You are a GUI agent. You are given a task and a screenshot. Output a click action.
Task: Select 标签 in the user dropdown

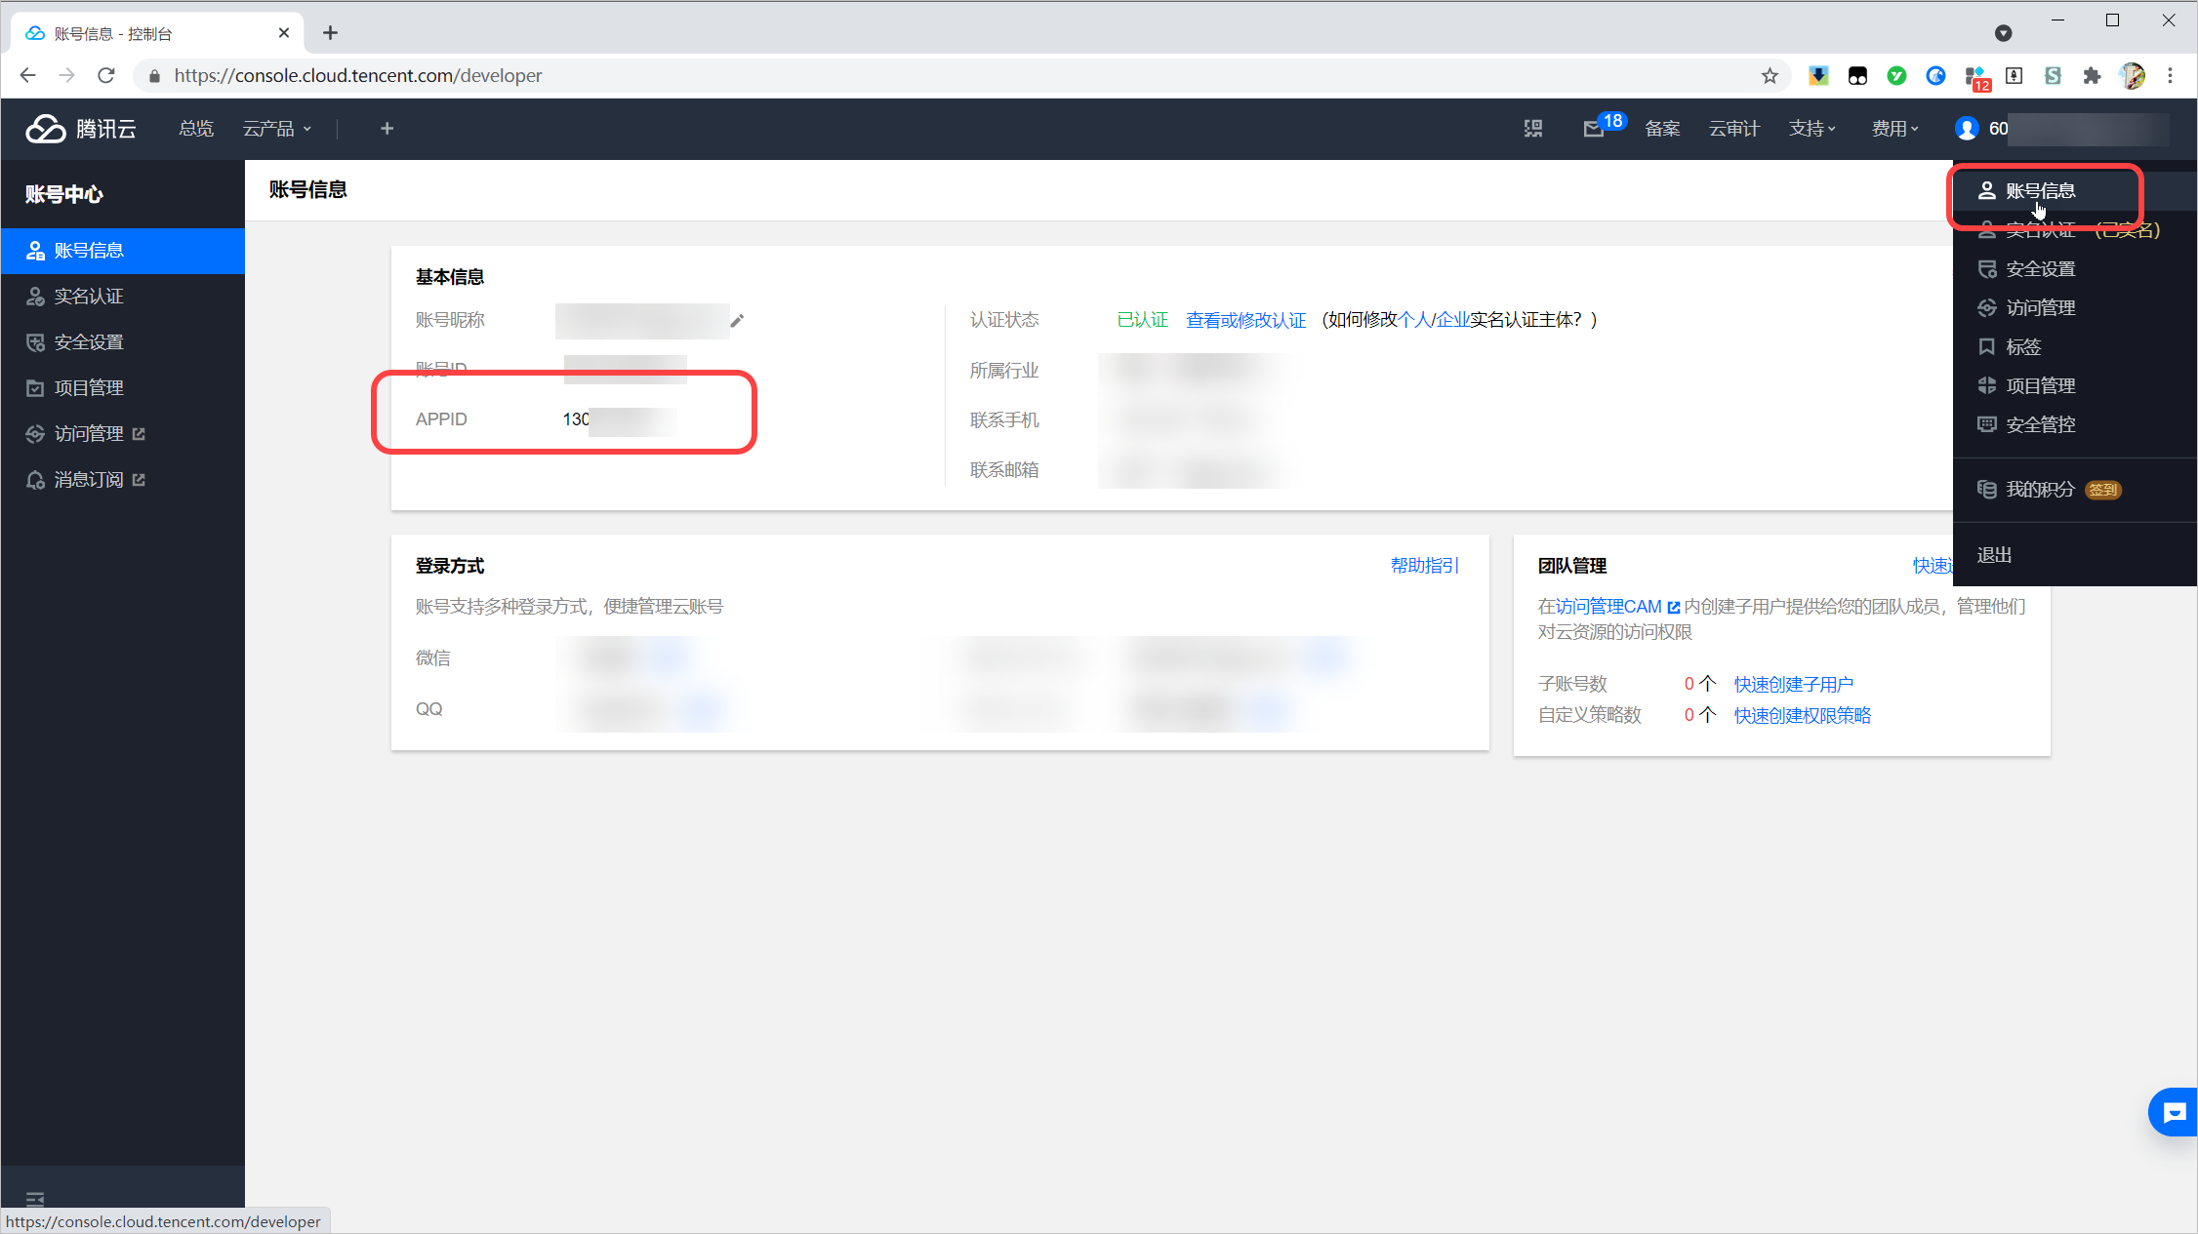[2022, 347]
